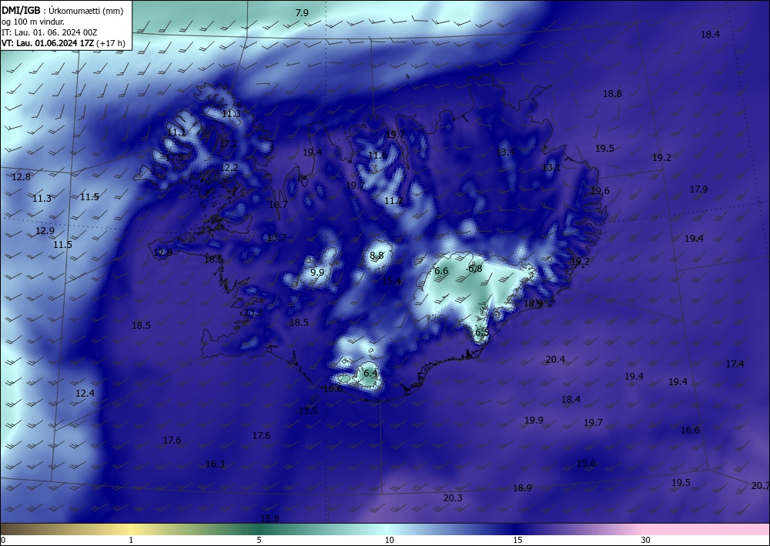
Task: Click the 15.8 value at the bottom edge
Action: [x=269, y=518]
